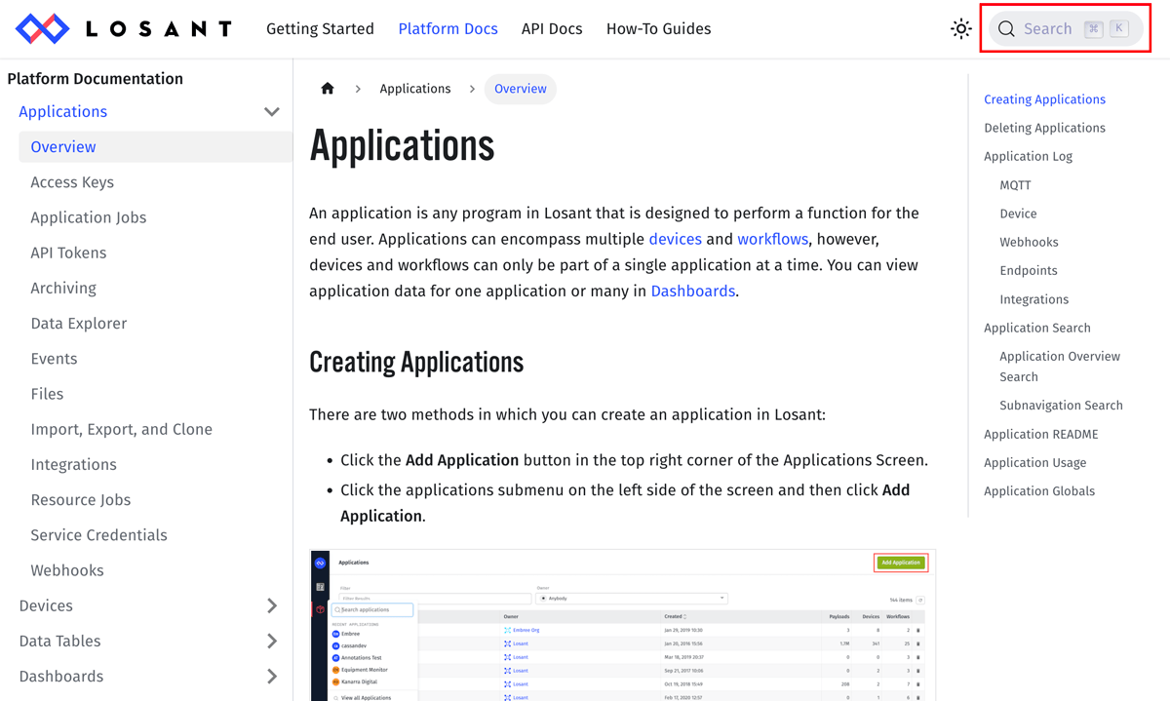Click the Overview breadcrumb label

[520, 88]
